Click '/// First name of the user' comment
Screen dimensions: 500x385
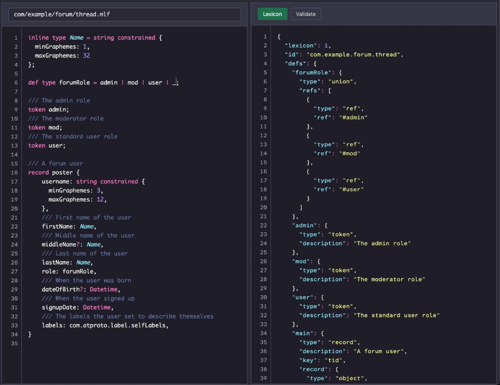click(86, 217)
